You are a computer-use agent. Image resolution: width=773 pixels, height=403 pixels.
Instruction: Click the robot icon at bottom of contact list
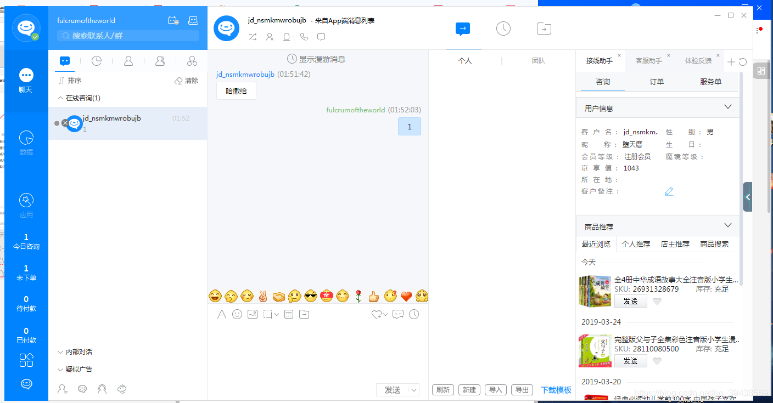click(x=122, y=389)
